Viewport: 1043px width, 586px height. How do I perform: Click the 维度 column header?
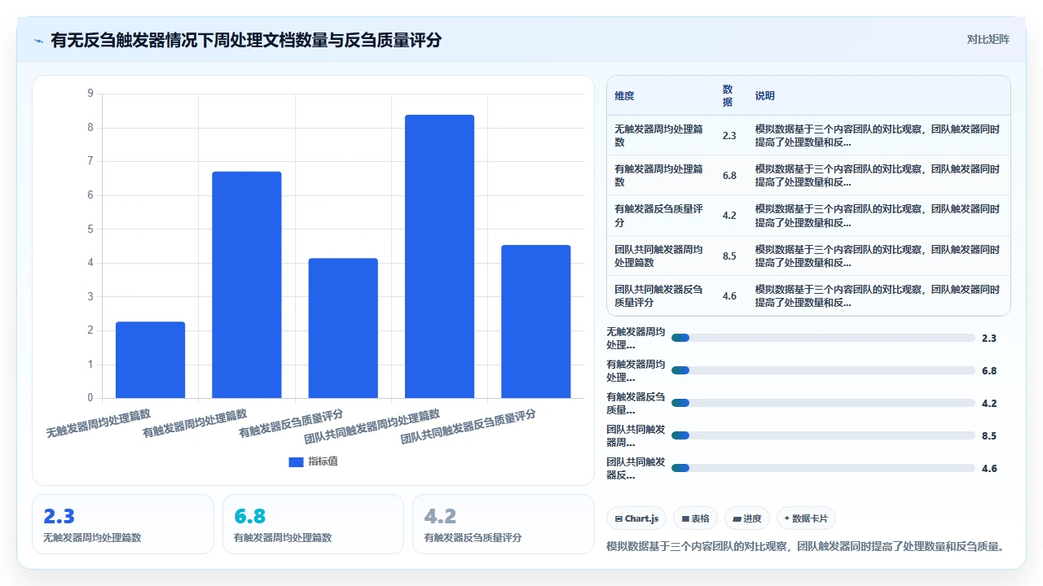(x=624, y=95)
